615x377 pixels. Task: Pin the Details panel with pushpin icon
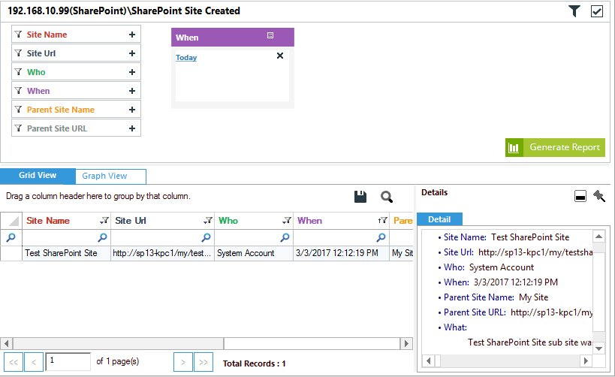click(599, 195)
